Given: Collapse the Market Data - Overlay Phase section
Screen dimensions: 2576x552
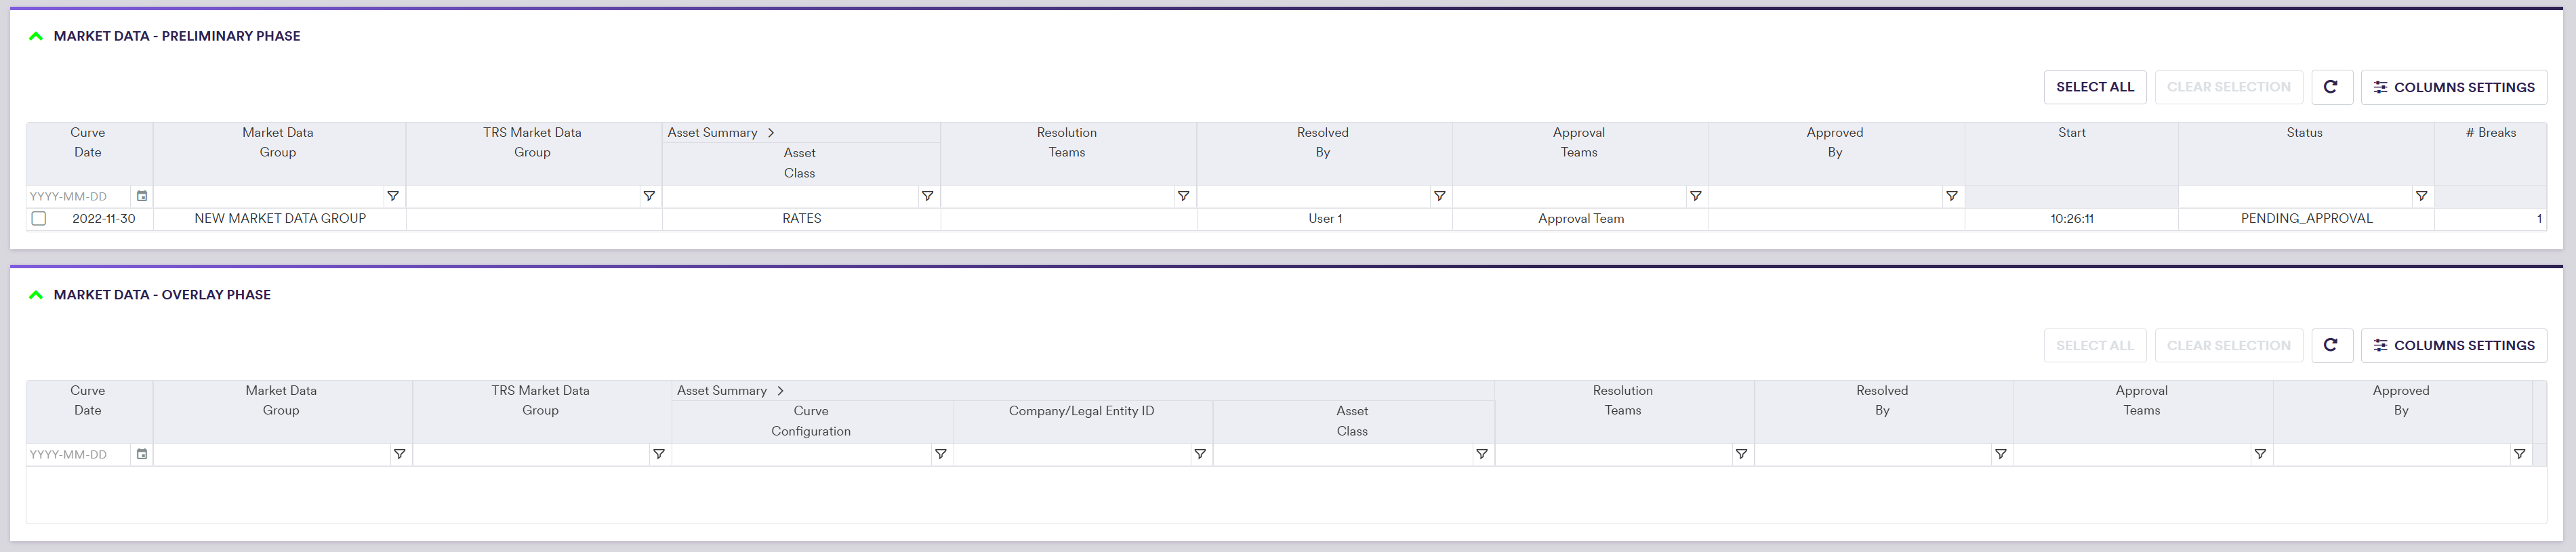Looking at the screenshot, I should click(36, 295).
